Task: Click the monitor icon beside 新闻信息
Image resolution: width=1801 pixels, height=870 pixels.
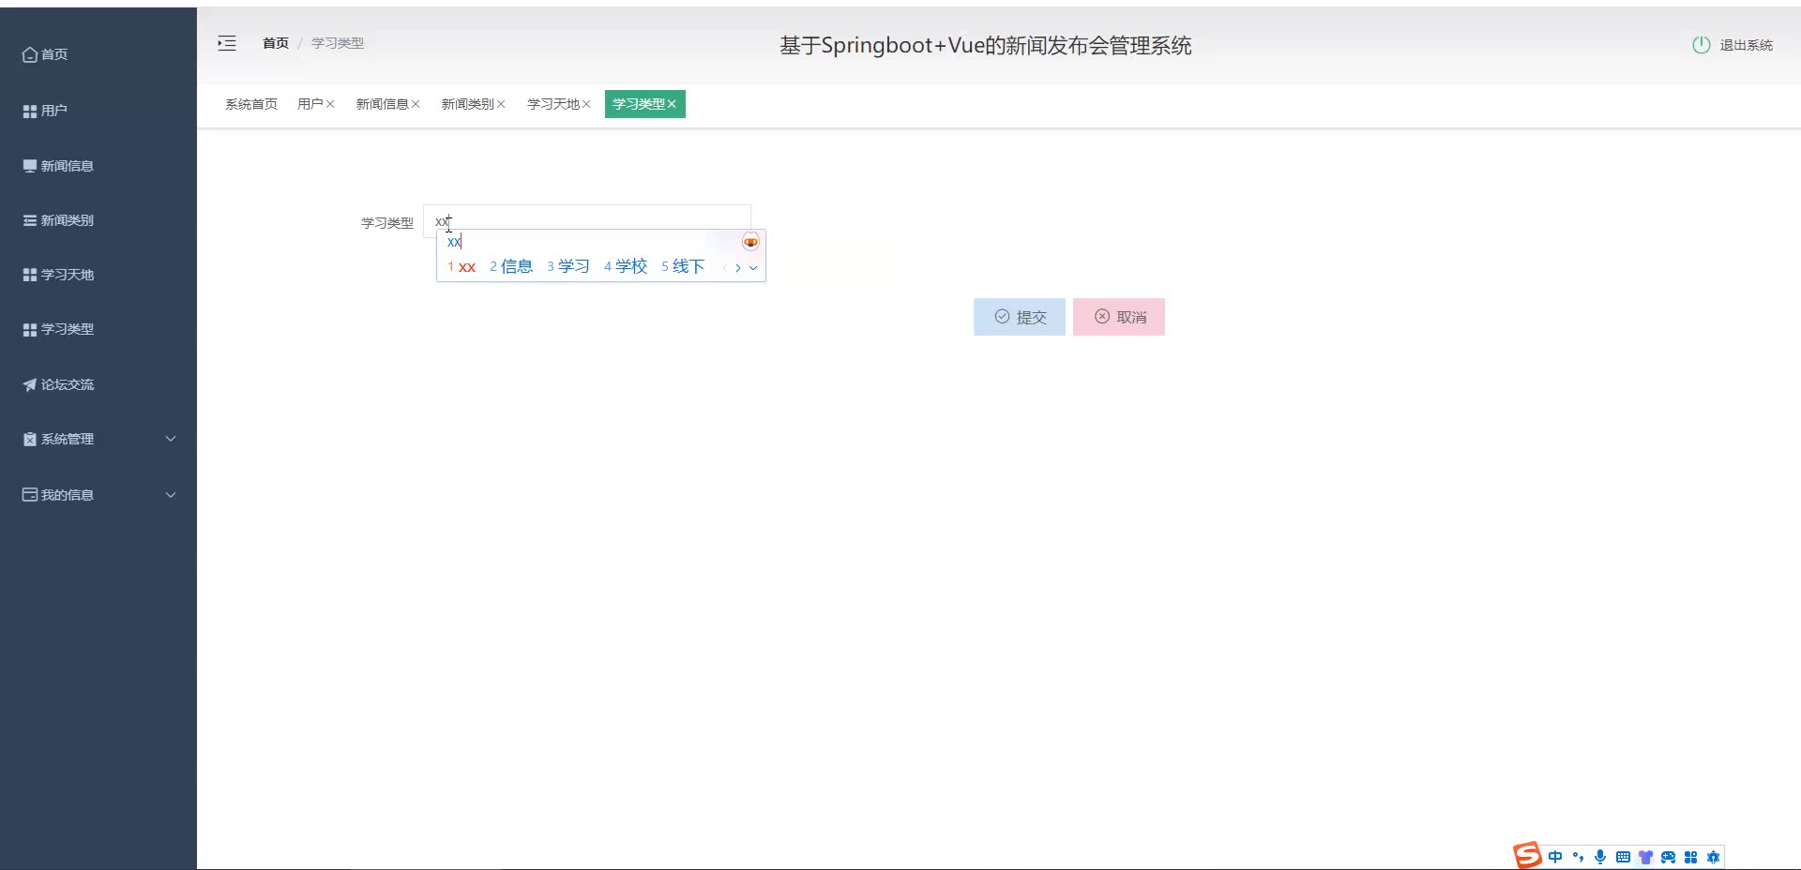Action: [x=30, y=166]
